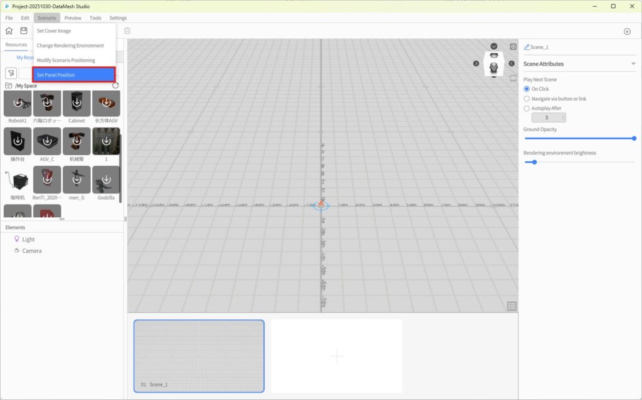Screen dimensions: 642x400
Task: Select the Scene_1 thumbnail
Action: 199,356
